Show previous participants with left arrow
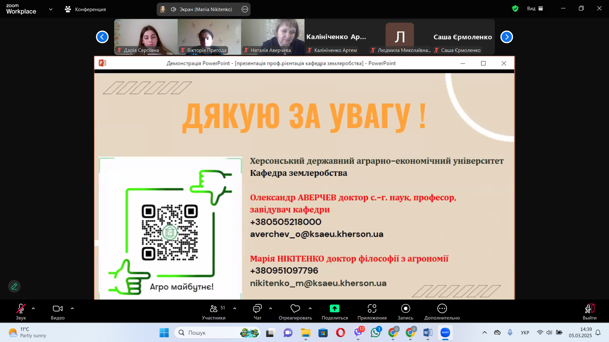 tap(102, 37)
